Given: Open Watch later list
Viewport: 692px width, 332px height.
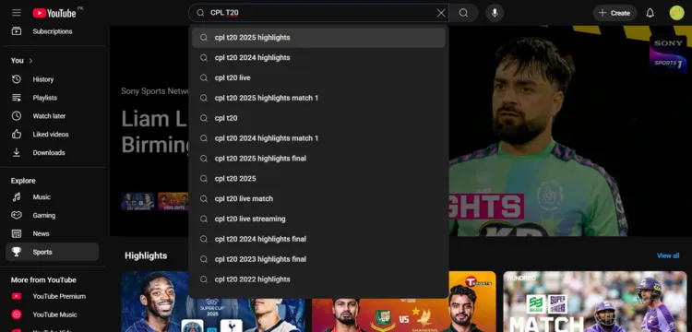Looking at the screenshot, I should coord(52,116).
